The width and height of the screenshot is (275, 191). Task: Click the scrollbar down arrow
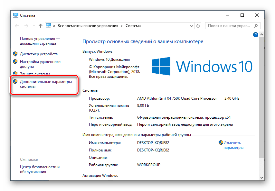(262, 178)
